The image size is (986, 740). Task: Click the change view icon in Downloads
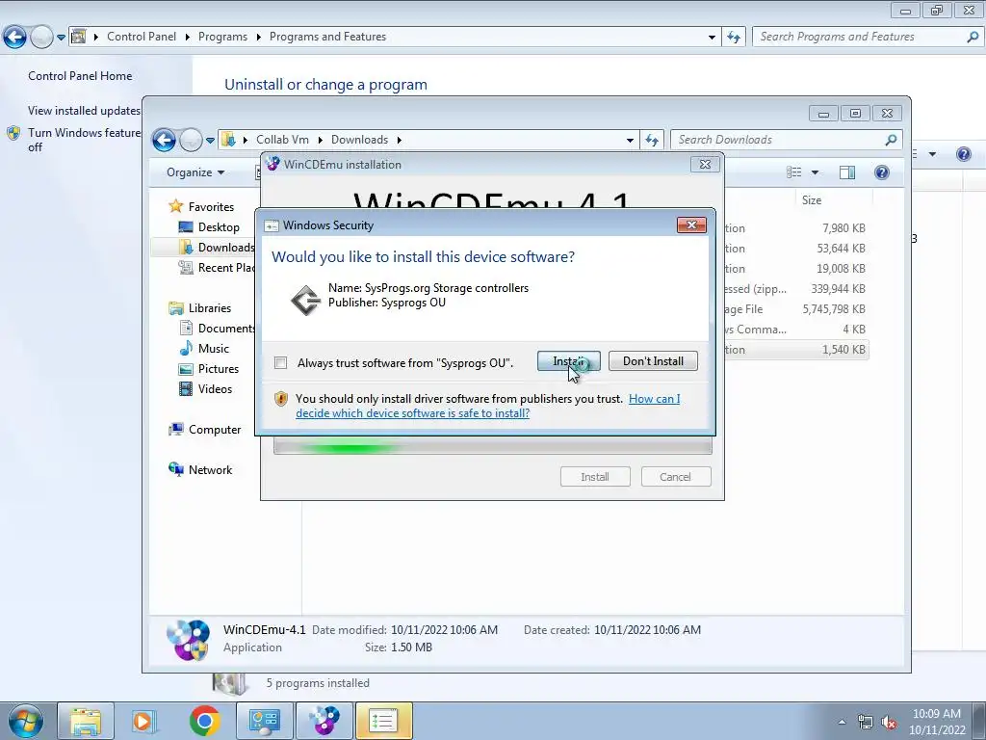[x=794, y=172]
